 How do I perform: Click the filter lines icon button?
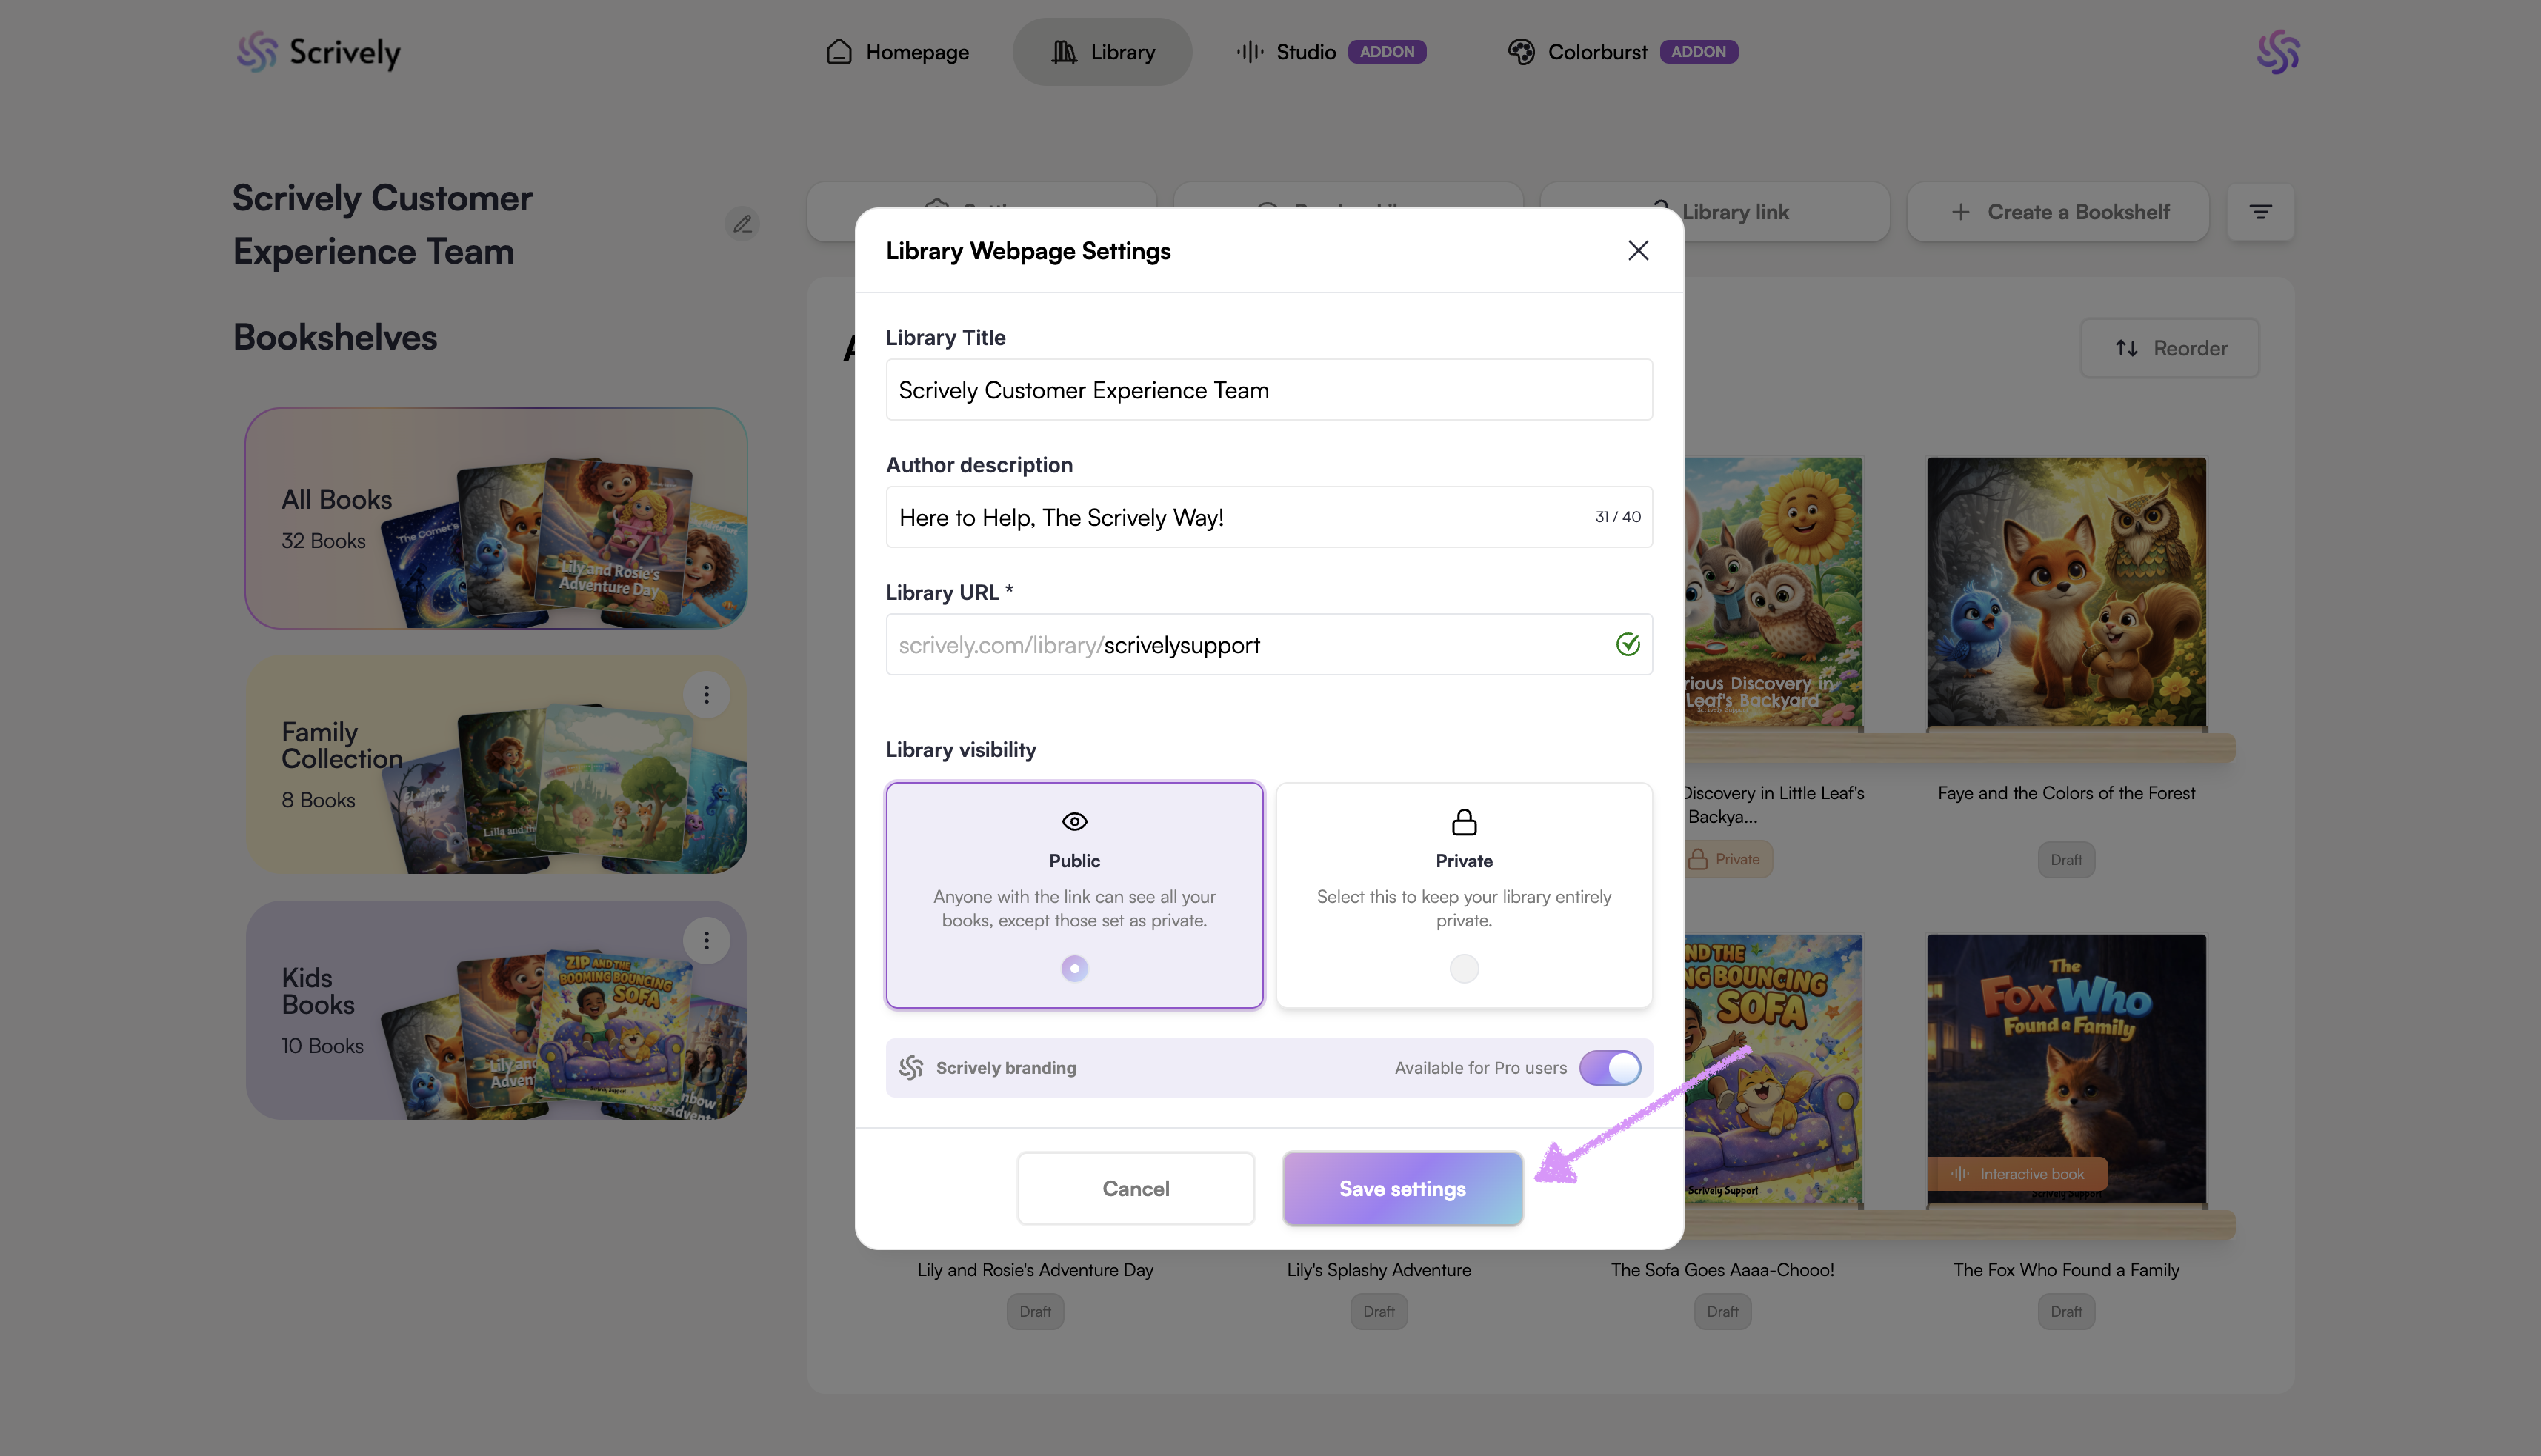click(2260, 212)
